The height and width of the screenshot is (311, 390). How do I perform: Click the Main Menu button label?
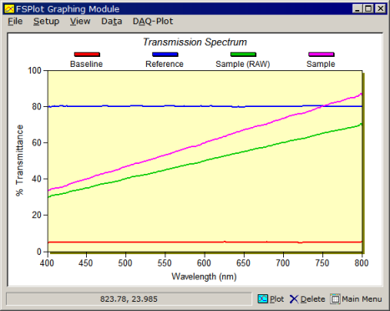362,299
